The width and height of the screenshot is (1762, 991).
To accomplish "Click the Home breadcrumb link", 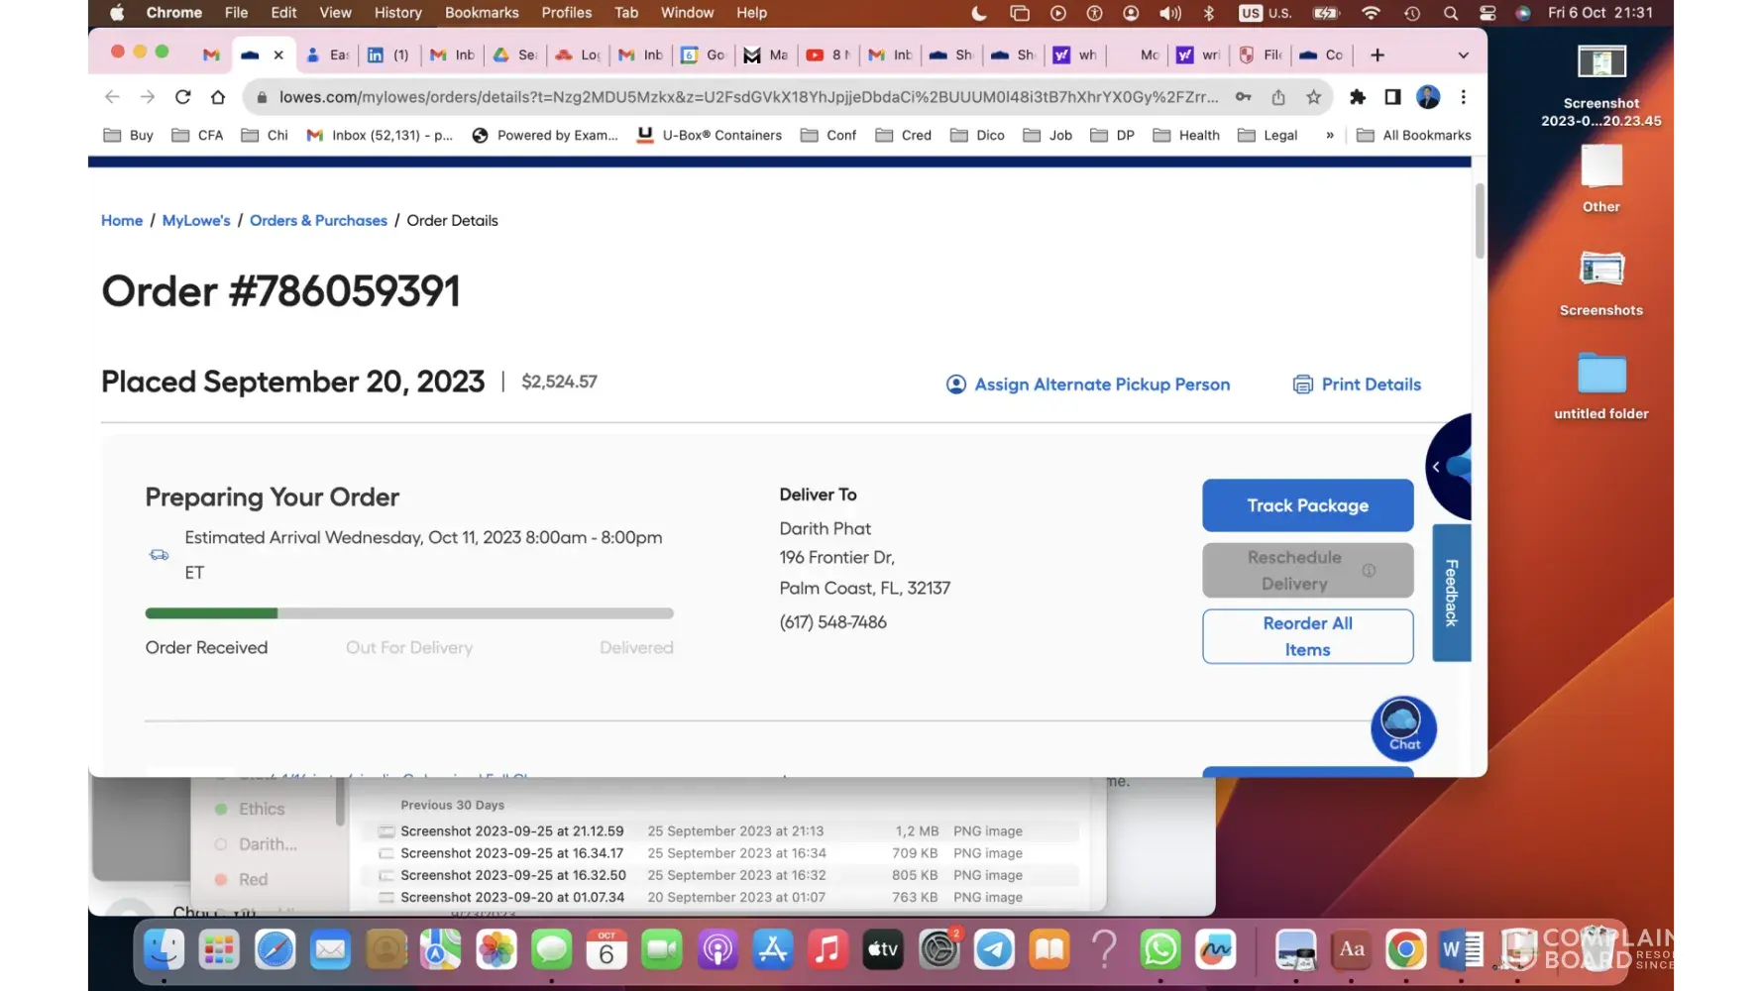I will 122,221.
